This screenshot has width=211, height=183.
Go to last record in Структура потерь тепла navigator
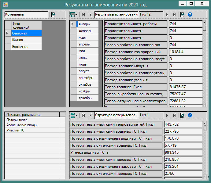174,115
